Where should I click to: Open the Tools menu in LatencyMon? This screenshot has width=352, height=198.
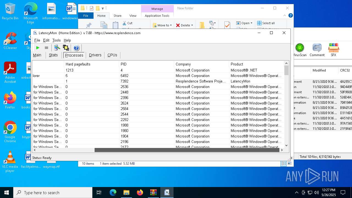[56, 40]
